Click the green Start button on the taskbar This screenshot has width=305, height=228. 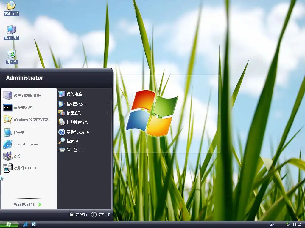coord(9,224)
